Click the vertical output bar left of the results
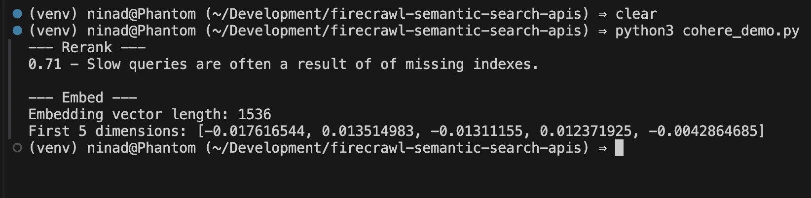 click(x=9, y=89)
